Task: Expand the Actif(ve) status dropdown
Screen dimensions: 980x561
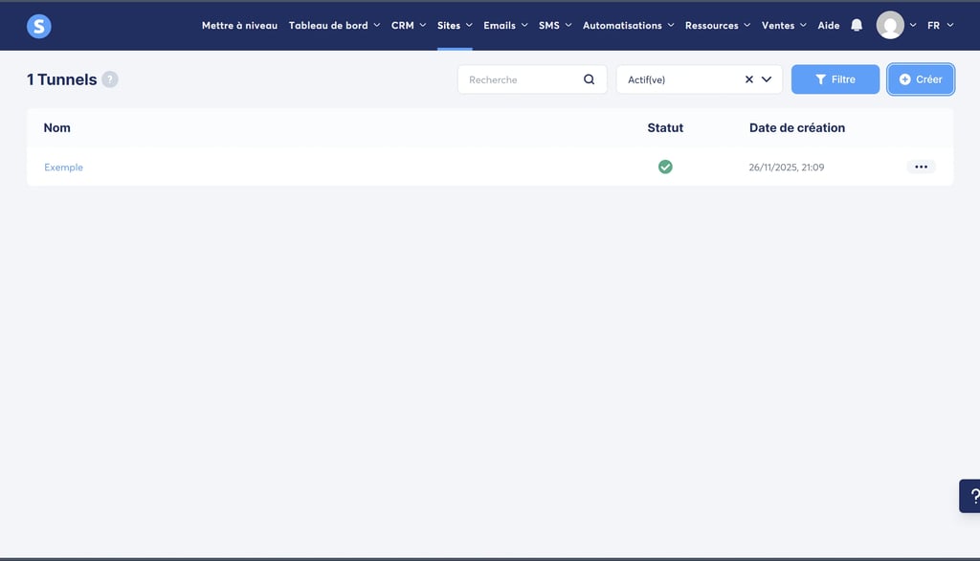Action: pyautogui.click(x=767, y=79)
